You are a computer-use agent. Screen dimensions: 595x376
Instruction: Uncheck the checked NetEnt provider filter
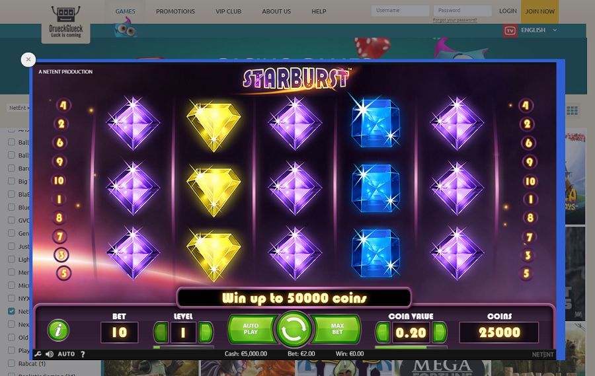[12, 311]
